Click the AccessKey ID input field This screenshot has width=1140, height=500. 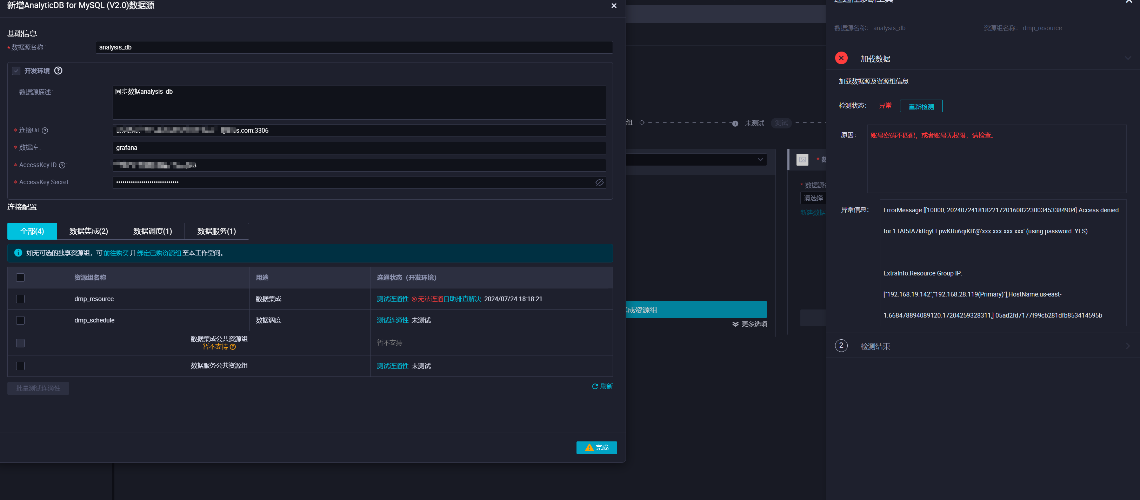pos(359,166)
